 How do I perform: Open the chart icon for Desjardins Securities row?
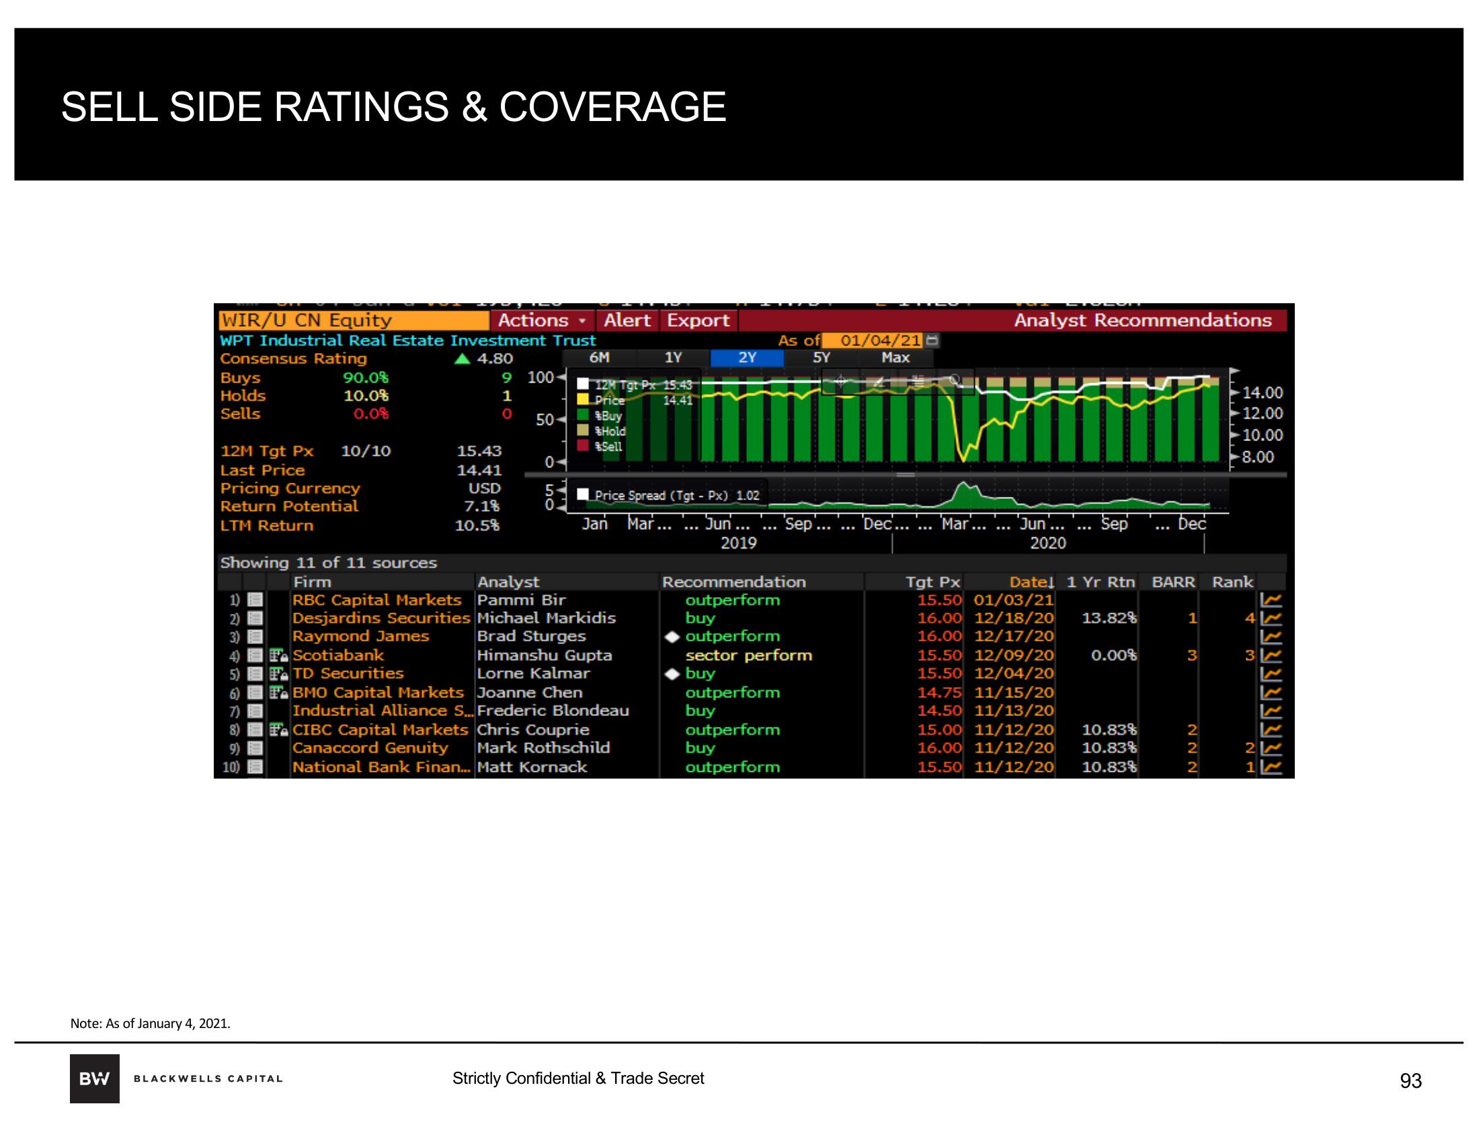point(1272,618)
